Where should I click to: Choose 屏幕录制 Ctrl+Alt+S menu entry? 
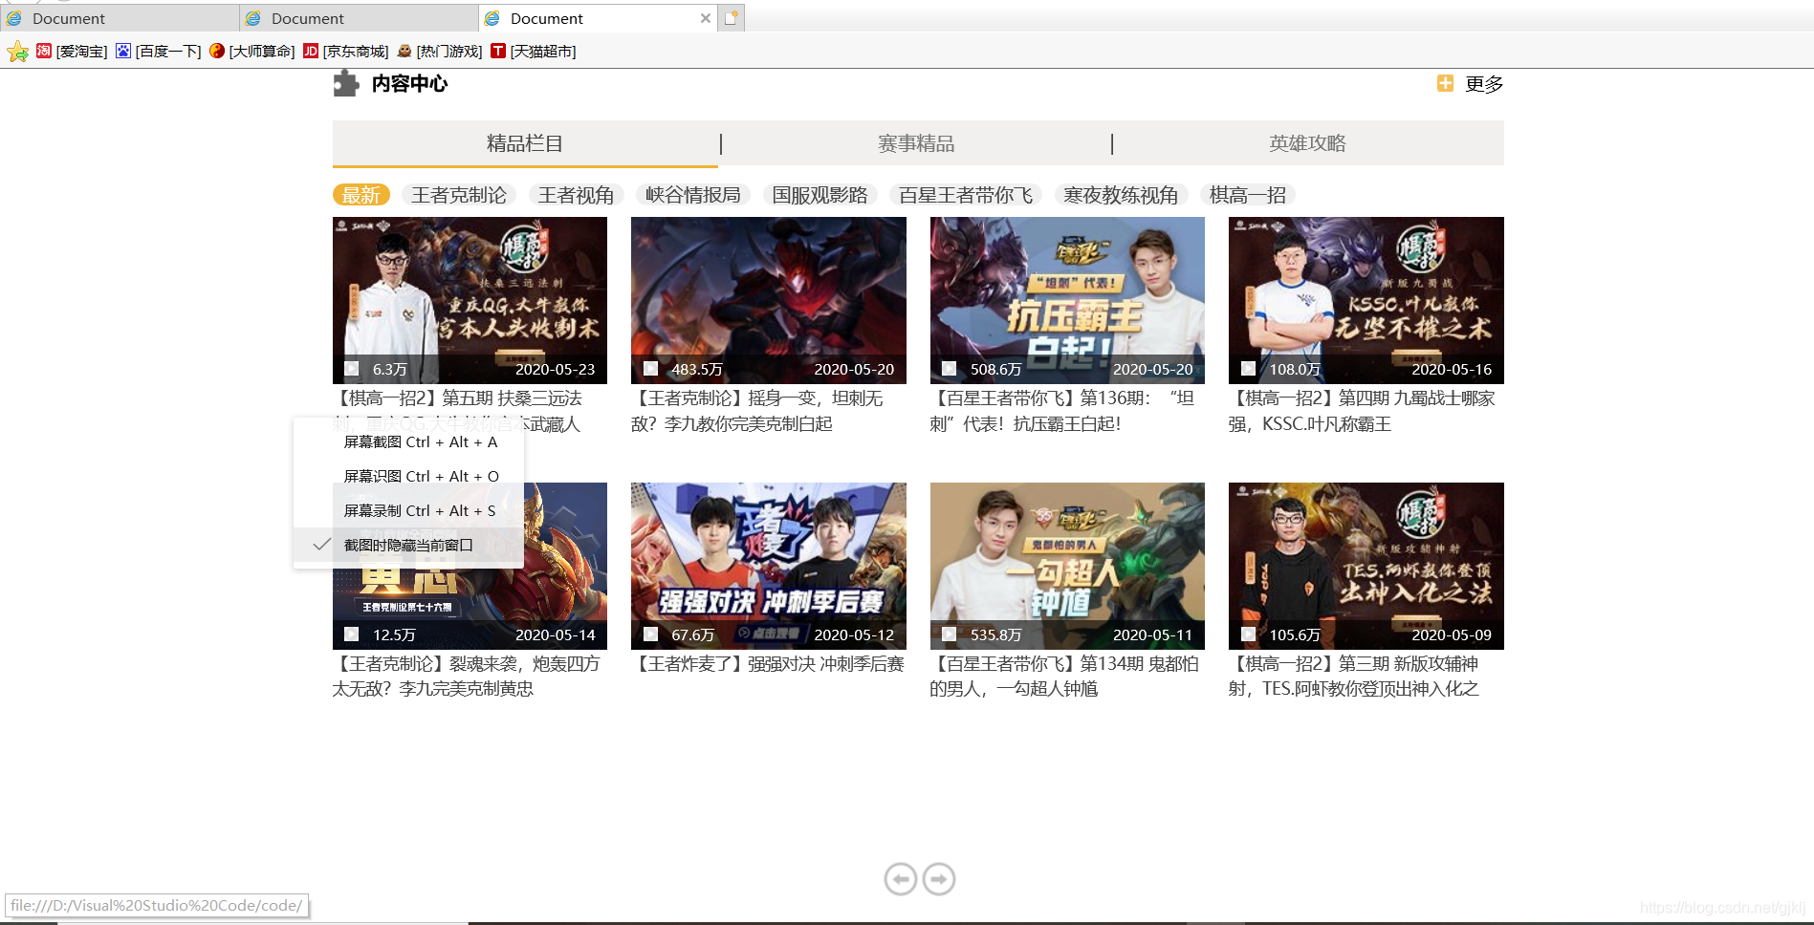(408, 511)
